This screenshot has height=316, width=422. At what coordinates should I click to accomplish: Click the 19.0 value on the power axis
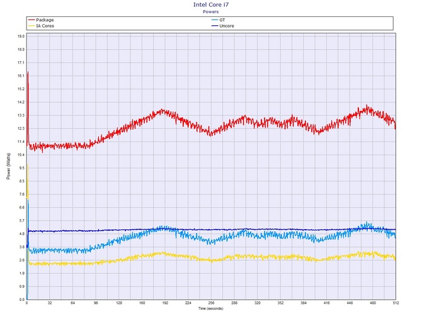[21, 37]
